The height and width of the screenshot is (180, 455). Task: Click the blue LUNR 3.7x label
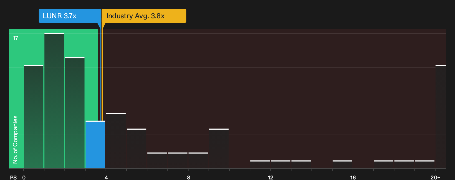[x=70, y=16]
